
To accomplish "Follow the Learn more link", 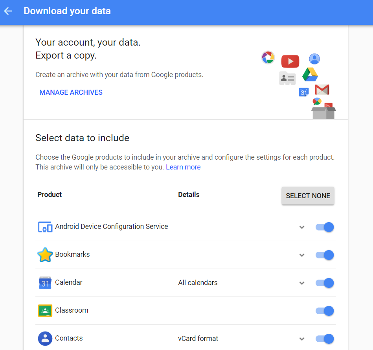I will click(x=183, y=167).
